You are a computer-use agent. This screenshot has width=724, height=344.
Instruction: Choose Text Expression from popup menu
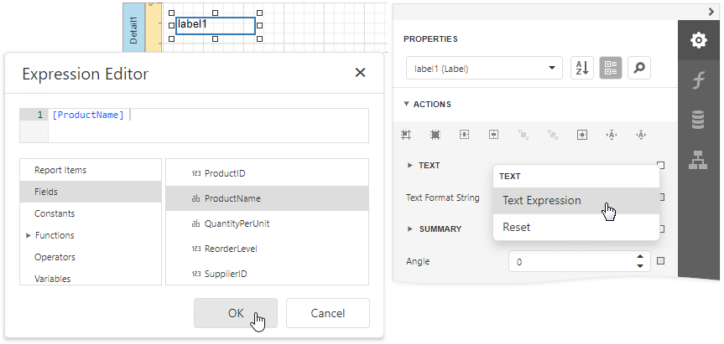(541, 200)
